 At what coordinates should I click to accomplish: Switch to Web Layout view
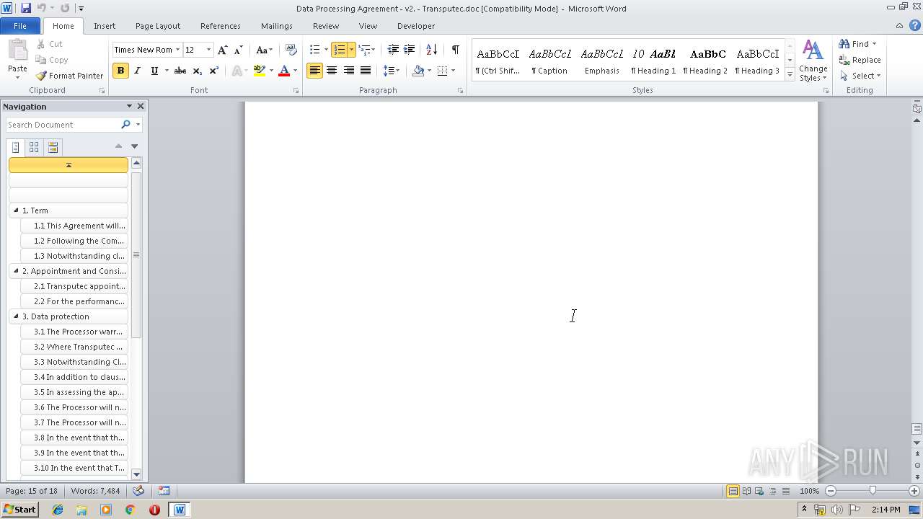coord(759,491)
